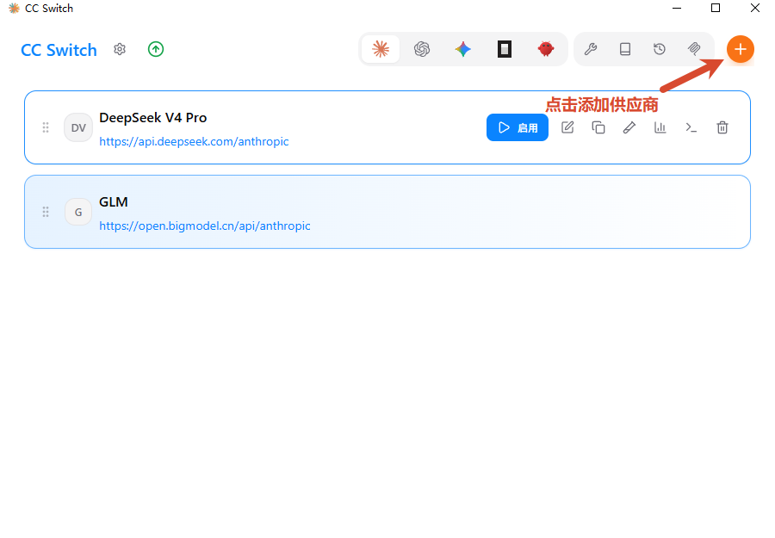Switch to the Gemini app tab

[x=463, y=49]
